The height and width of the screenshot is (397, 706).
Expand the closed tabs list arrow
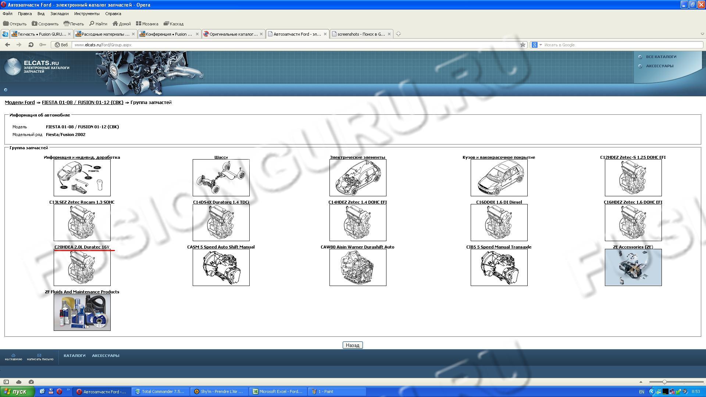(702, 34)
